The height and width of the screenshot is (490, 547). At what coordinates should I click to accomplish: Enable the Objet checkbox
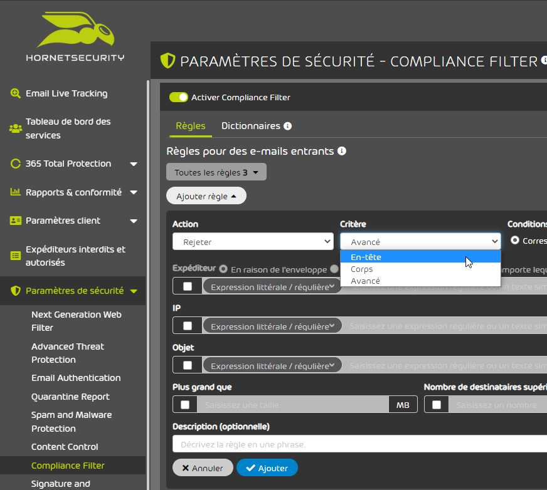click(x=188, y=365)
